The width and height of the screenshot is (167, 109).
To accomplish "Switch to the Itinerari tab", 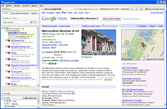I will 34,13.
